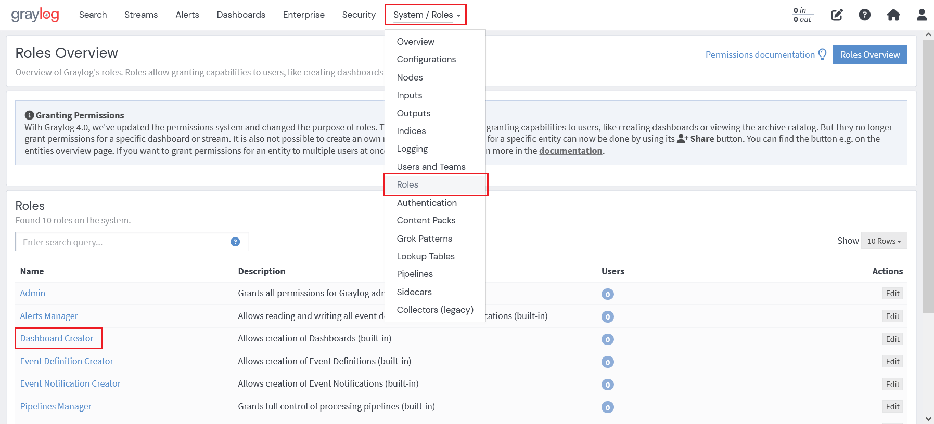Select Configurations in the System menu
This screenshot has width=934, height=424.
(x=435, y=59)
